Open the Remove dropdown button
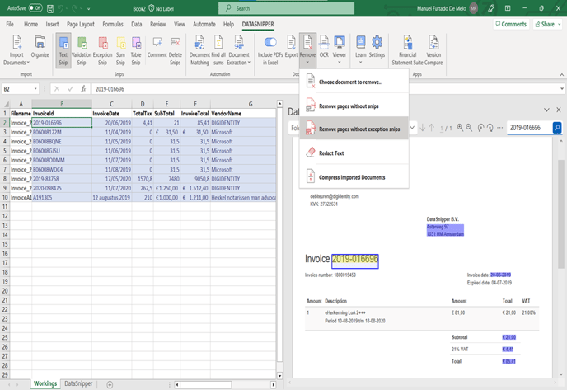 pyautogui.click(x=307, y=50)
